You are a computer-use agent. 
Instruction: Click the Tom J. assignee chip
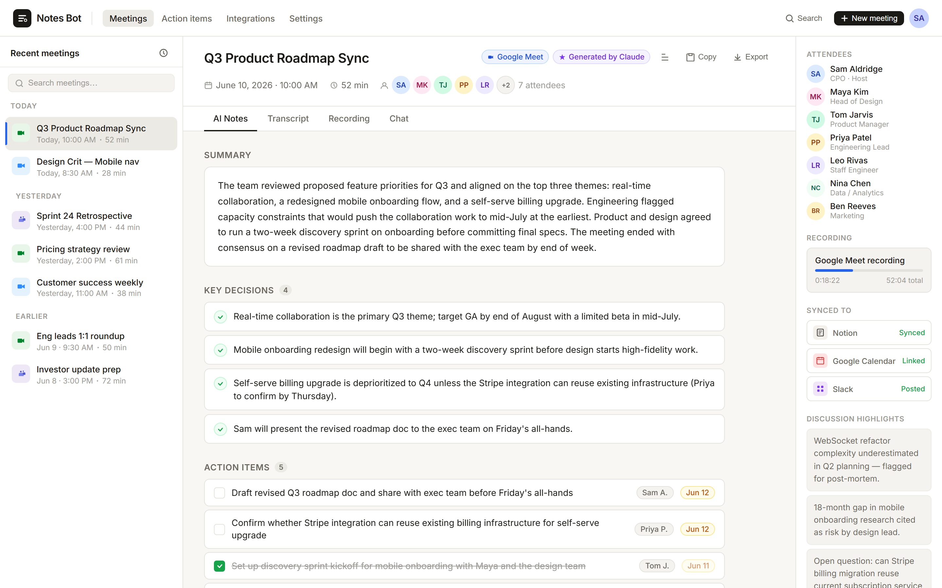(x=657, y=566)
